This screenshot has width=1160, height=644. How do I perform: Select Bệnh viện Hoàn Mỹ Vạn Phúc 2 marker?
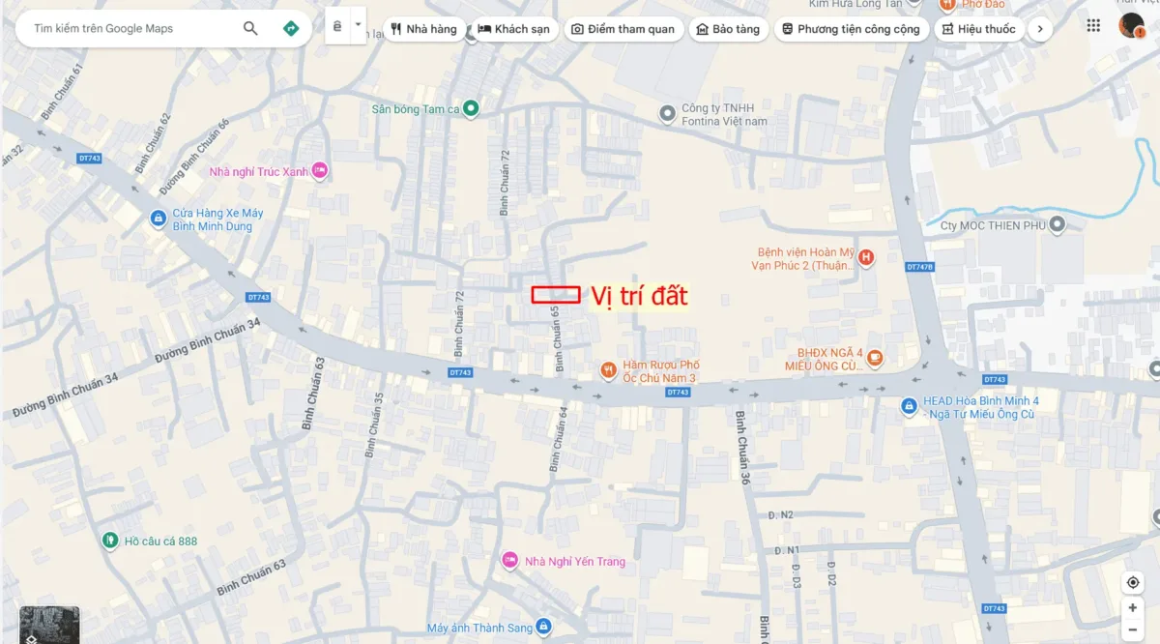[x=866, y=257]
